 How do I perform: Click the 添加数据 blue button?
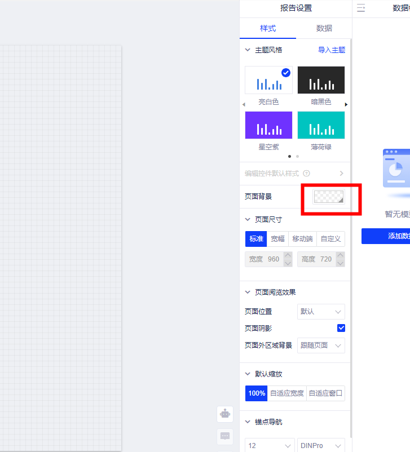[x=386, y=236]
